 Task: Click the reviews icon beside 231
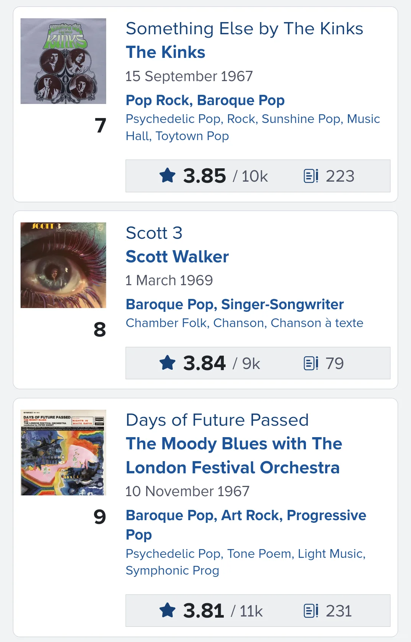pos(311,610)
